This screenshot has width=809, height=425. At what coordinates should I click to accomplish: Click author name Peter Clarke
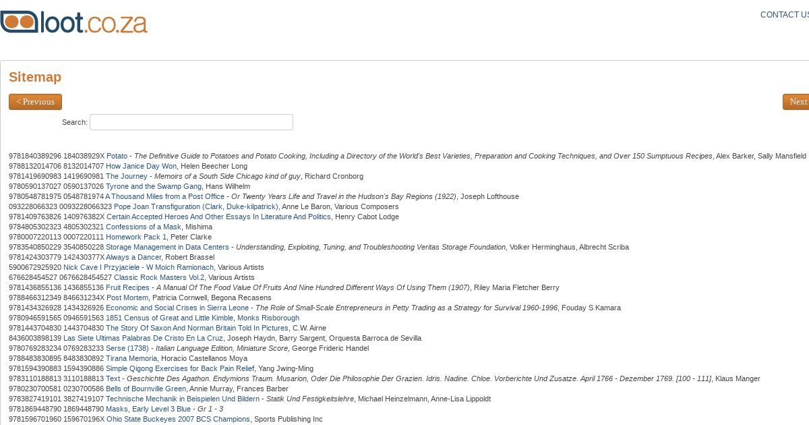coord(191,237)
